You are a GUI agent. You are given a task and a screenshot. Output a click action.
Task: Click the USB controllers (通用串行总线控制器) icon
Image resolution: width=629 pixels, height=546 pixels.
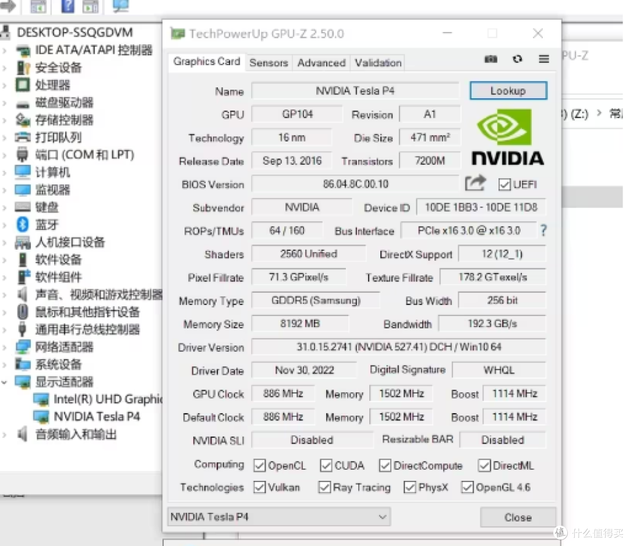coord(23,329)
